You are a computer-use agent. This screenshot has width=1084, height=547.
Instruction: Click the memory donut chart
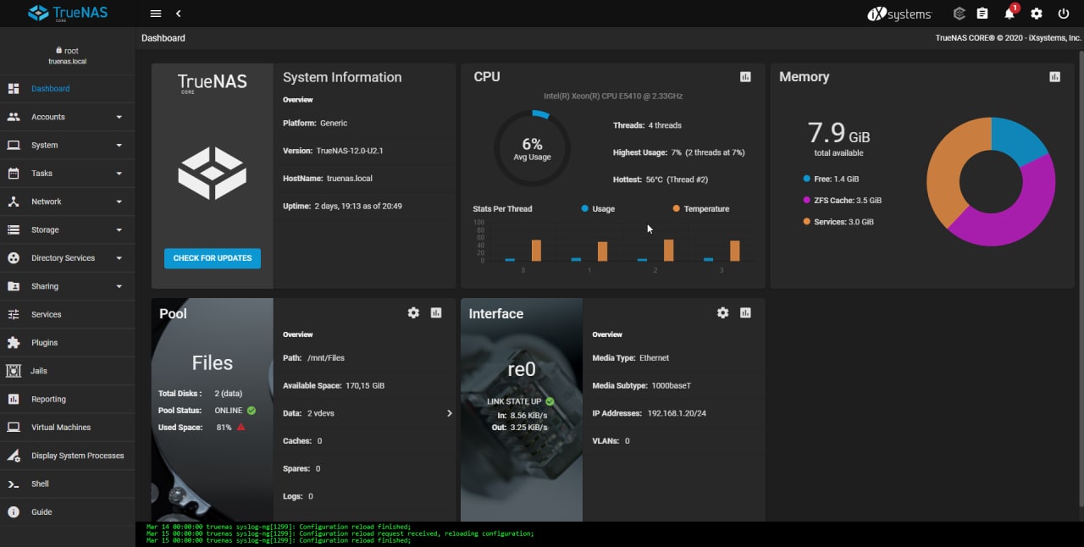[991, 182]
